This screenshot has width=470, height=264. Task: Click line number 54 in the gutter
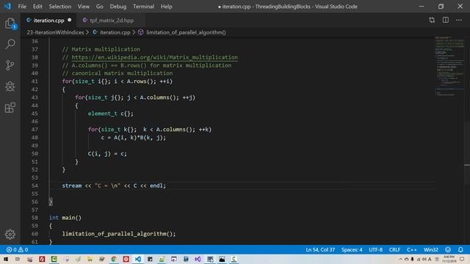click(35, 186)
